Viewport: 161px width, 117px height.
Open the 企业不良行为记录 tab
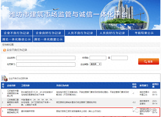pyautogui.click(x=17, y=33)
